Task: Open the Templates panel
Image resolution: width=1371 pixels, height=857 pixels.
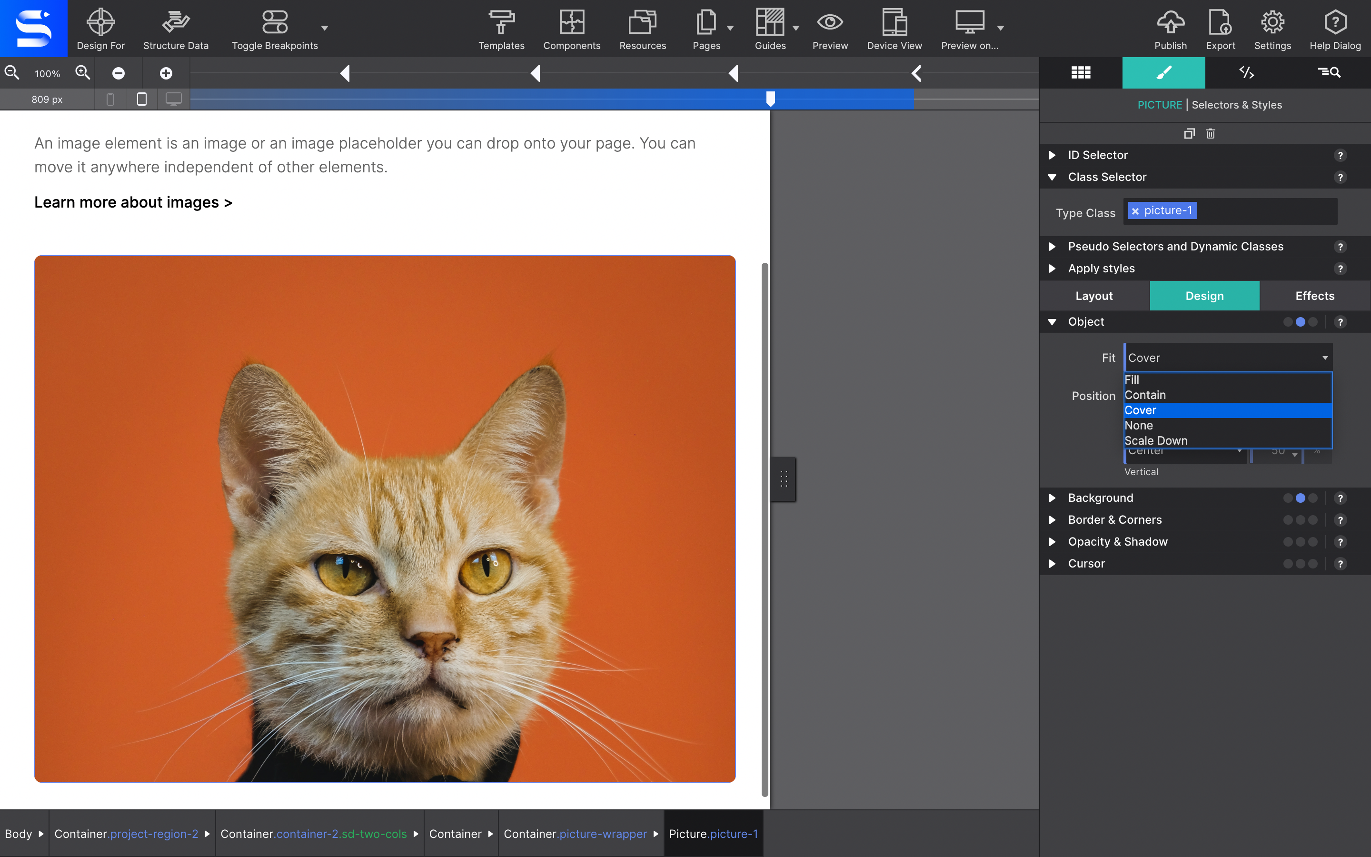Action: (x=501, y=29)
